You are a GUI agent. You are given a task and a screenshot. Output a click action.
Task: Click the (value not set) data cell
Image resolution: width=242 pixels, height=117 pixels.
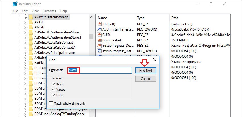point(182,24)
